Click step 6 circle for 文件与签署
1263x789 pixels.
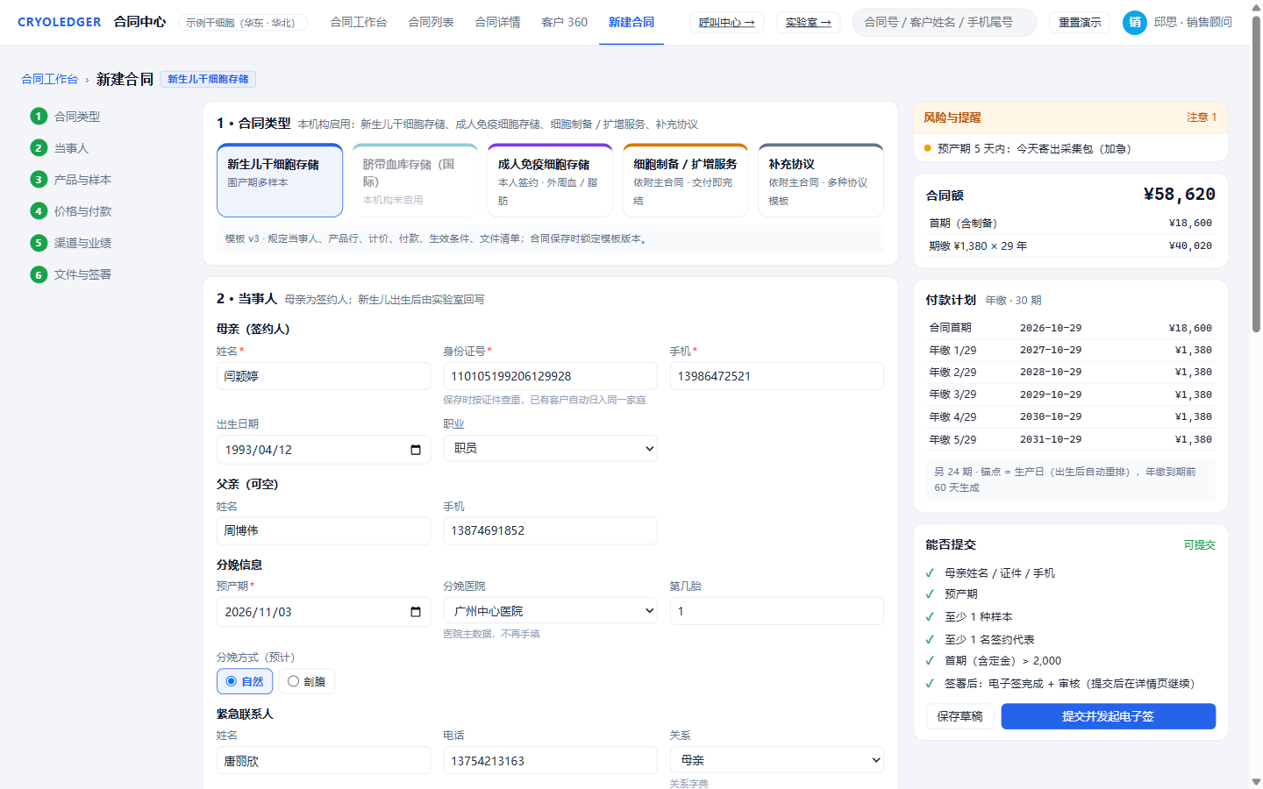tap(39, 274)
